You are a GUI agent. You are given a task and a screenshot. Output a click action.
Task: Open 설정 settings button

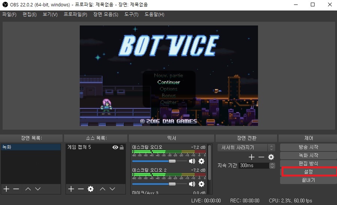[x=309, y=172]
